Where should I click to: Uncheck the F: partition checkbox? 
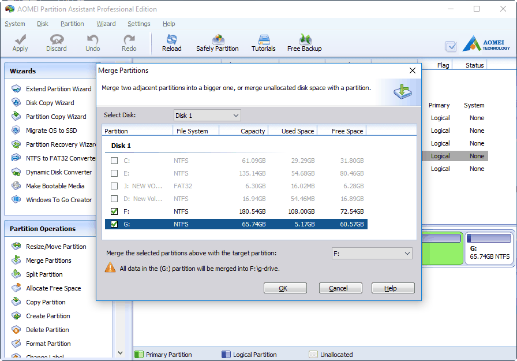(x=114, y=211)
